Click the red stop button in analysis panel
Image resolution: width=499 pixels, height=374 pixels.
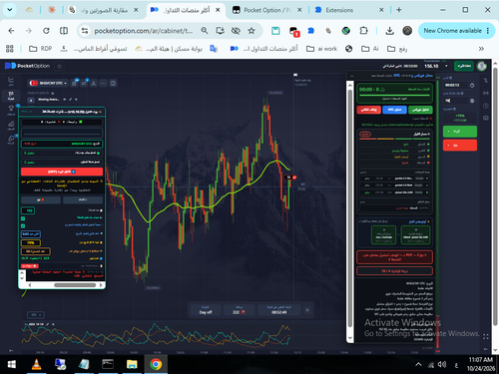coord(368,110)
